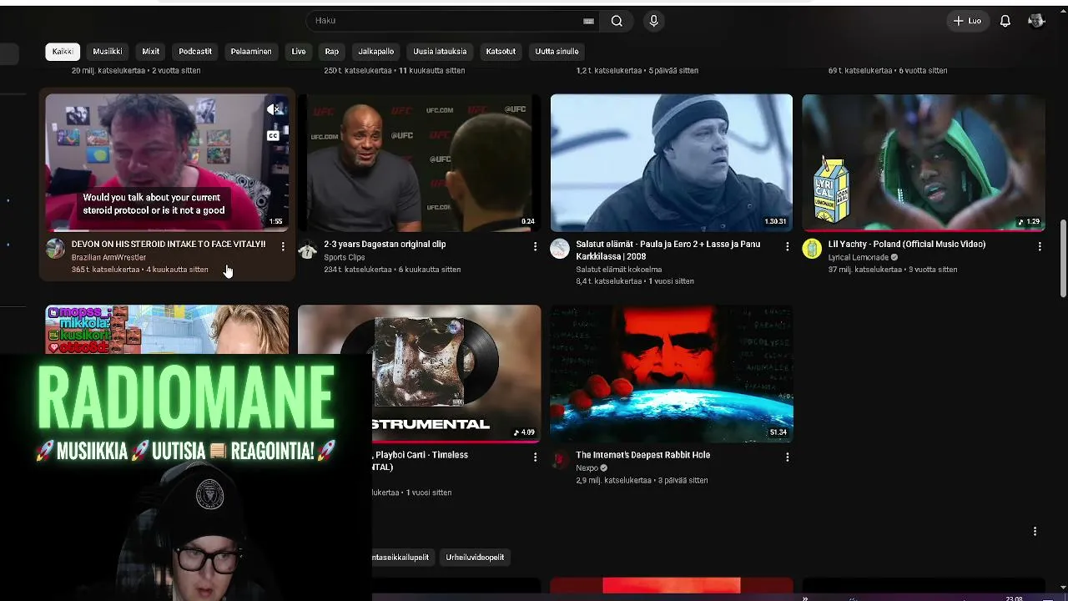Screen dimensions: 1068x601
Task: Visit the Lyrical Lemonade channel name
Action: pos(859,258)
